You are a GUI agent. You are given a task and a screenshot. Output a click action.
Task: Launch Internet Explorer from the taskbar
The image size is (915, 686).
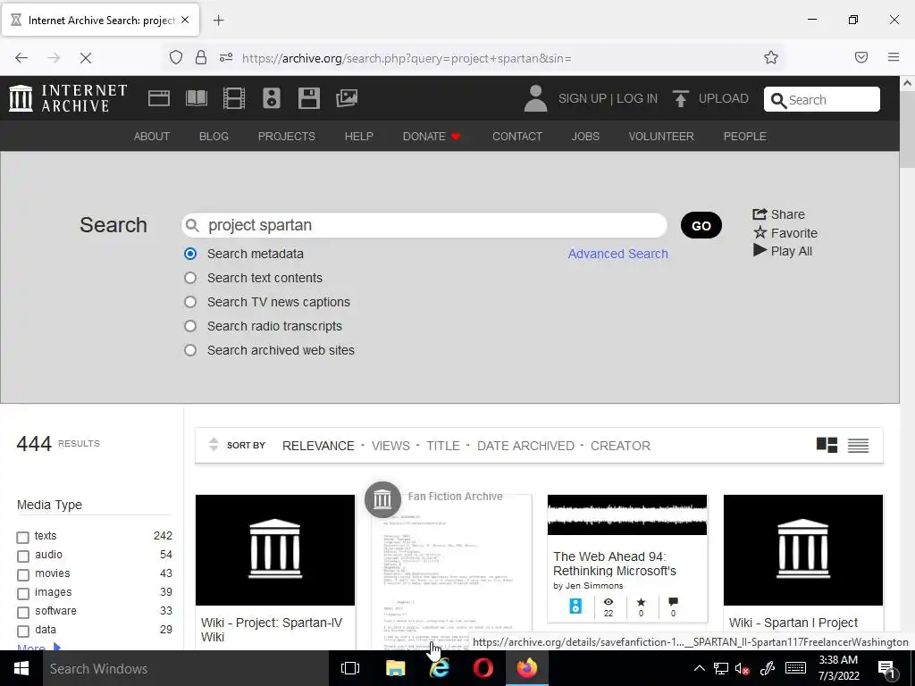[440, 668]
